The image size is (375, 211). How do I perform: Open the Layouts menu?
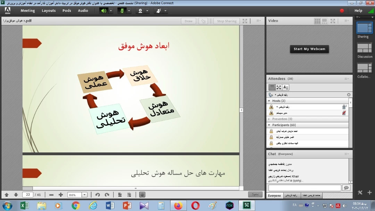pos(49,11)
